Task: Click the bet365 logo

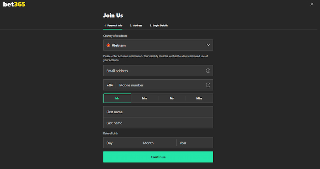Action: 14,4
